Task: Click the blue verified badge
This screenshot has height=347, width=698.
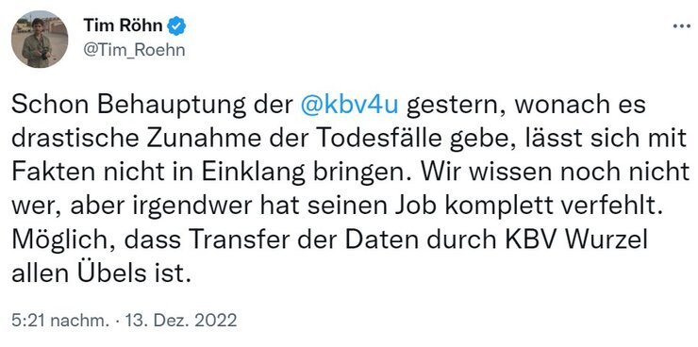Action: (x=176, y=26)
